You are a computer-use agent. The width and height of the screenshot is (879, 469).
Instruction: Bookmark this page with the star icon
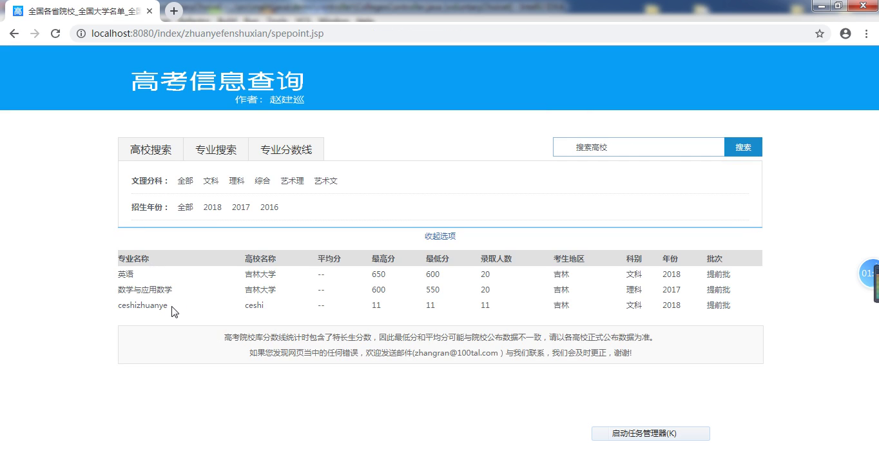(x=820, y=33)
